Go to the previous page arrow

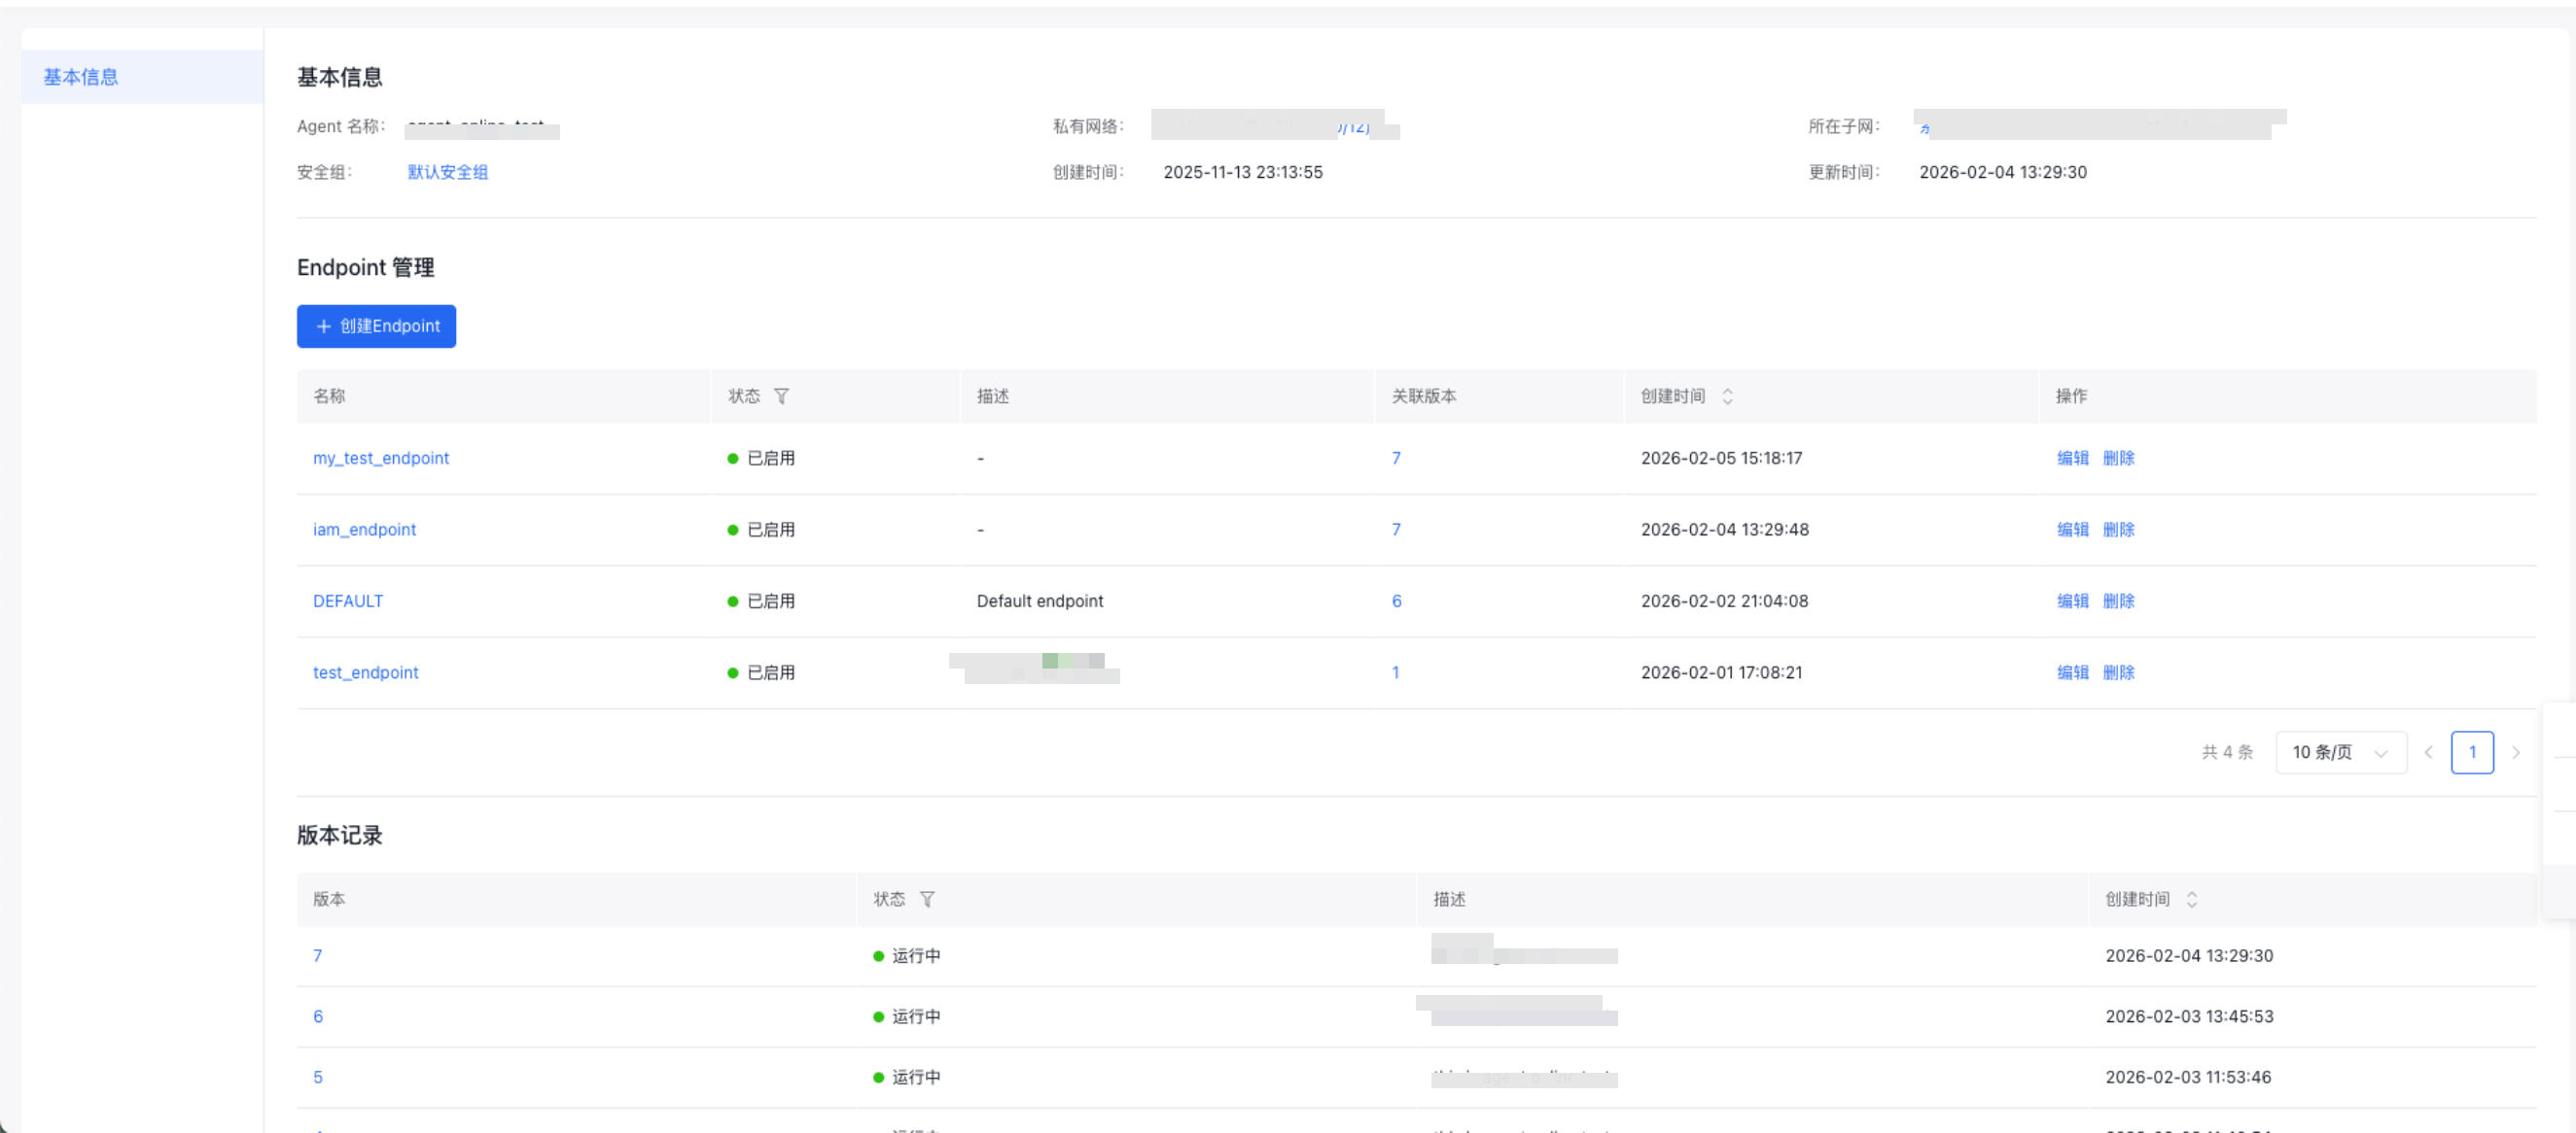[x=2428, y=752]
